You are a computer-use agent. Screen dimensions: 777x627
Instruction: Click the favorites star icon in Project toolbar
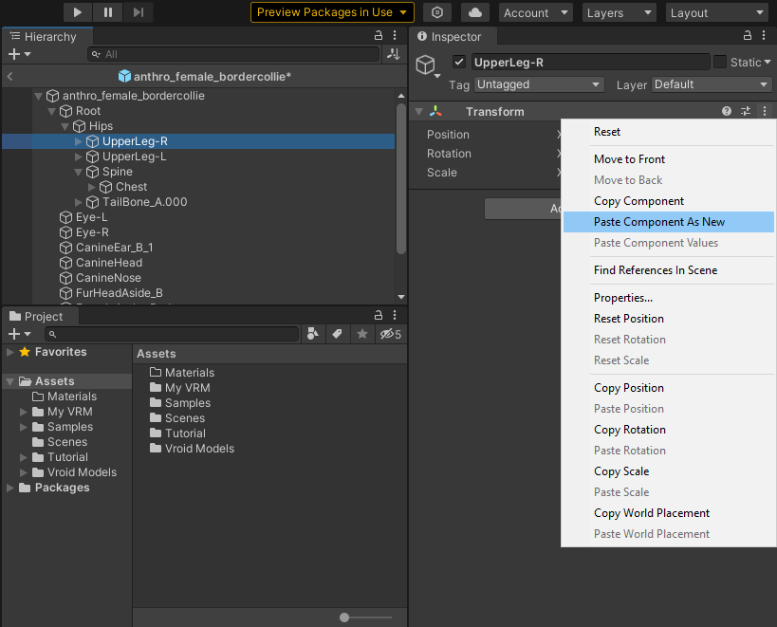pyautogui.click(x=362, y=334)
